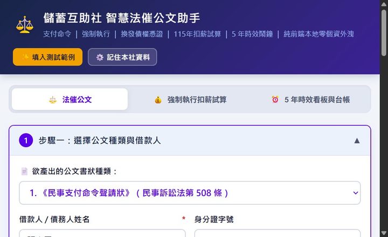This screenshot has width=388, height=237.
Task: Click the 身分證字號 input field
Action: pyautogui.click(x=278, y=233)
